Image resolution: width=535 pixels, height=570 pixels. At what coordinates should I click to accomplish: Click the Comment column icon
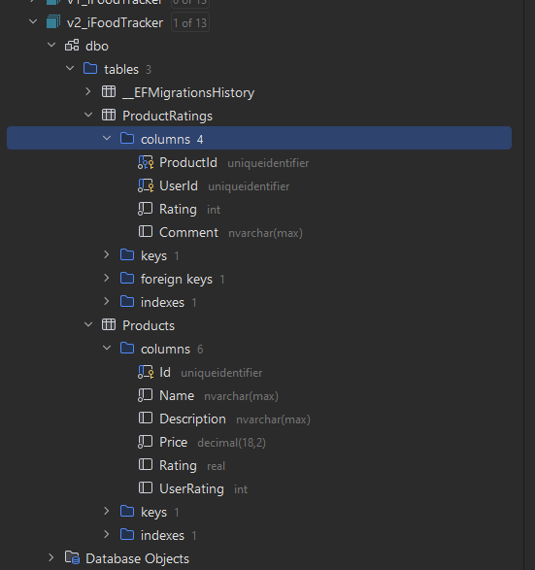click(146, 232)
